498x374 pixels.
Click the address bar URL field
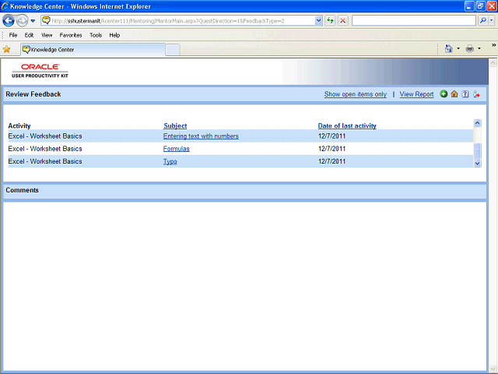tap(183, 21)
